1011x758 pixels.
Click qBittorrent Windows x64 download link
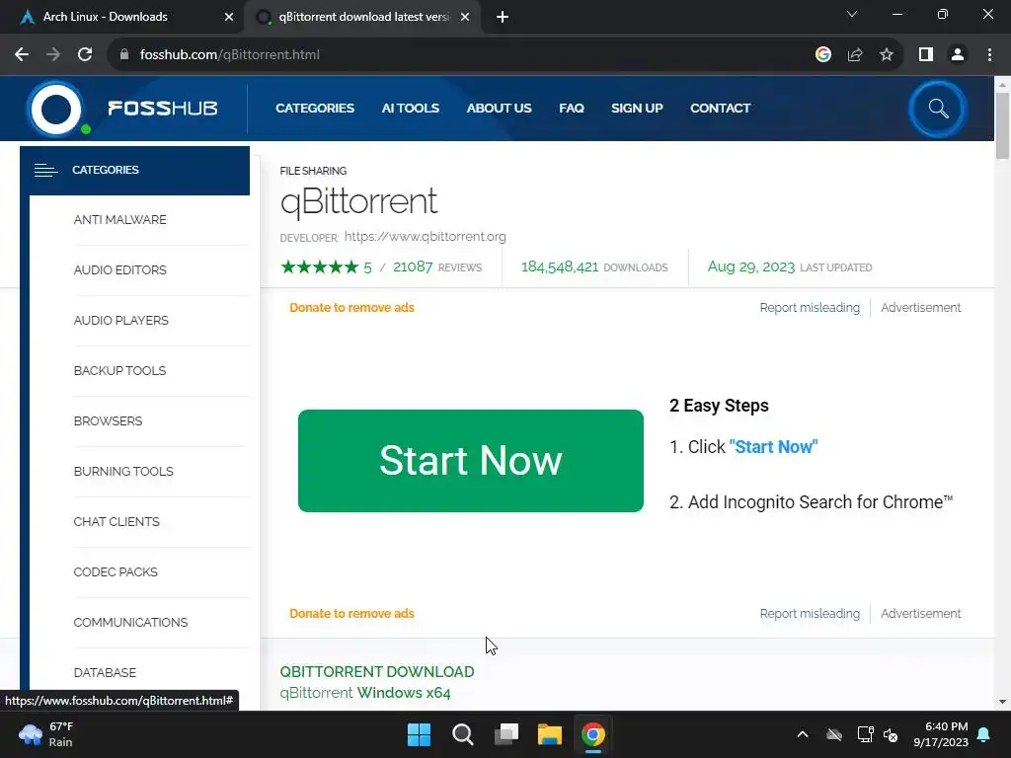(365, 693)
